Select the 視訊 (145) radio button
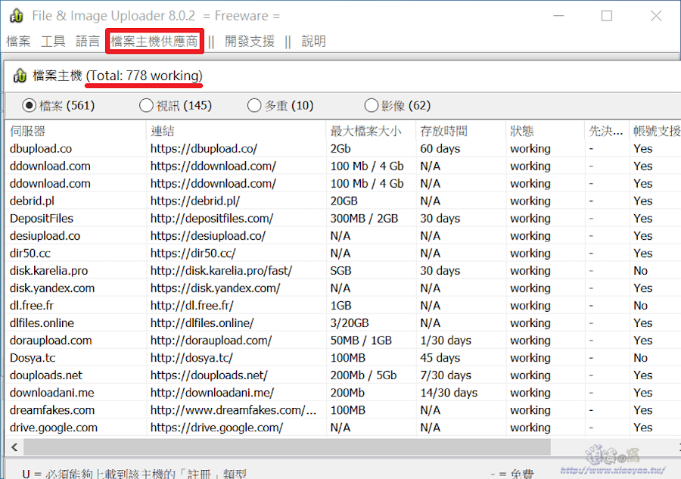This screenshot has width=681, height=479. click(146, 105)
